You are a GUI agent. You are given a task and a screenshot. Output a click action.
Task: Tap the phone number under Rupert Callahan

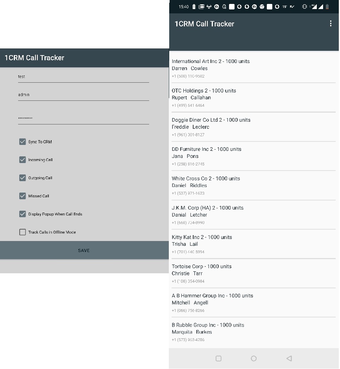188,106
